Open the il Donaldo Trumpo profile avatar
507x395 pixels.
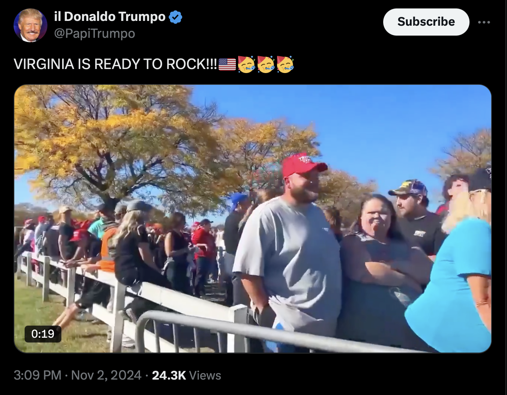point(30,25)
